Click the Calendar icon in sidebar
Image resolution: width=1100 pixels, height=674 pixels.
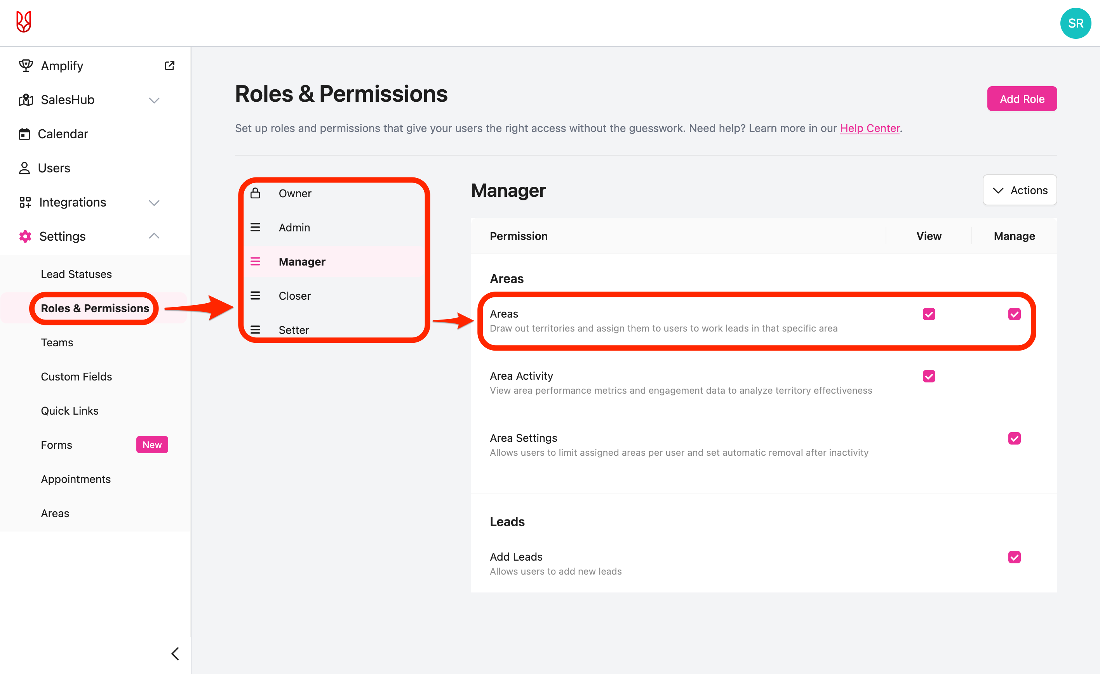[24, 134]
